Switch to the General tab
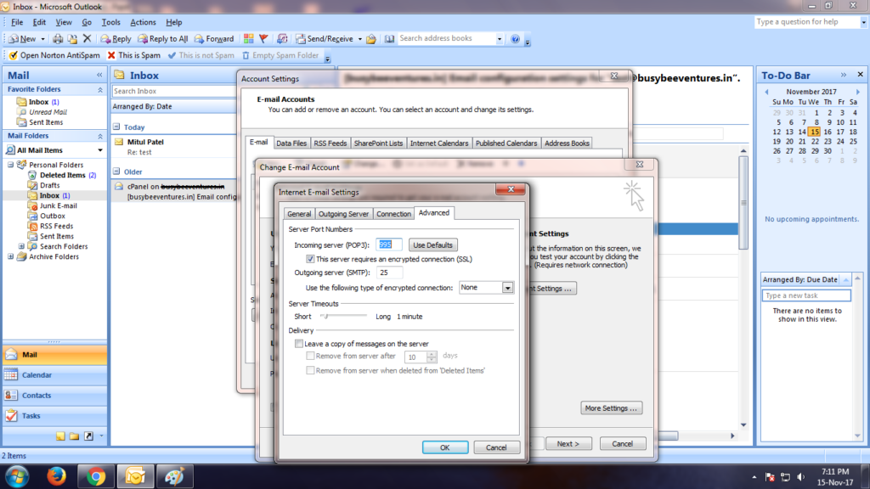 tap(299, 214)
